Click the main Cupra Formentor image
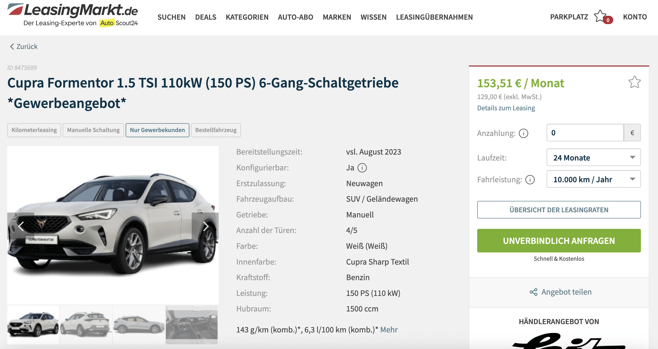 coord(113,225)
